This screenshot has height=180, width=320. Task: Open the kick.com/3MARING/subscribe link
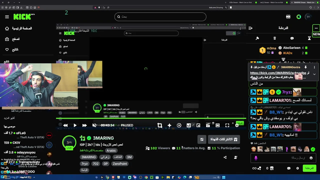278,73
